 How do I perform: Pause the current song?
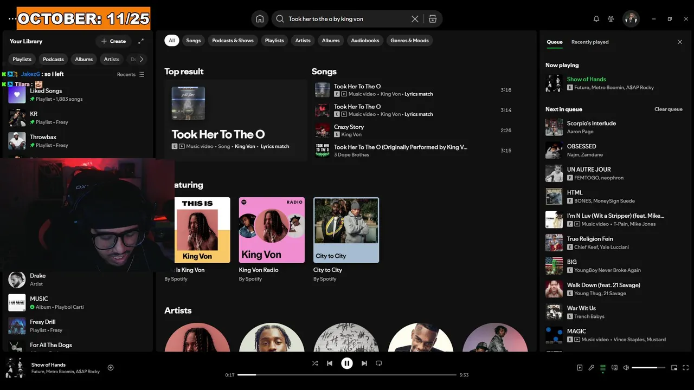click(x=347, y=363)
